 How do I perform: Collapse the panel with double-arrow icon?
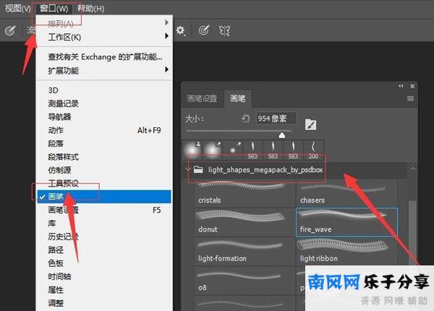point(401,85)
